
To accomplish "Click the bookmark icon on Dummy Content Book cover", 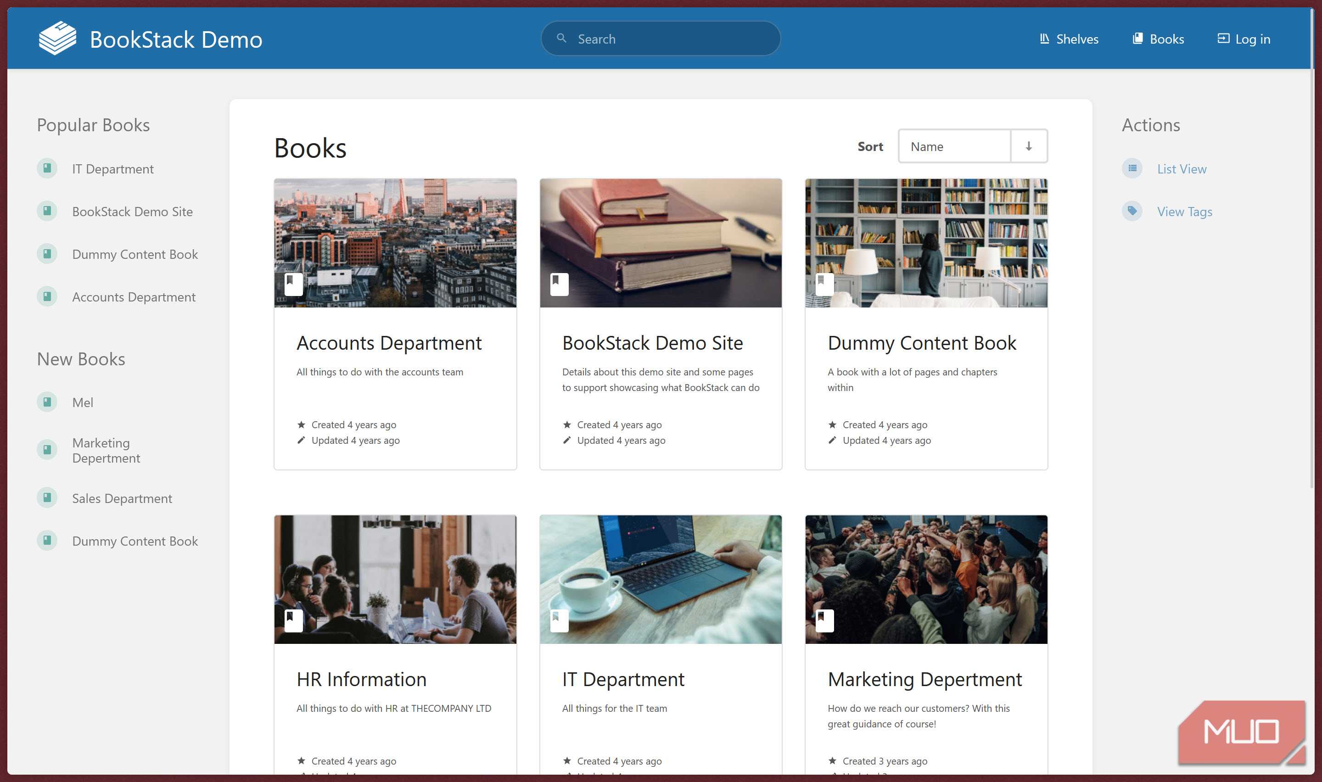I will coord(824,284).
